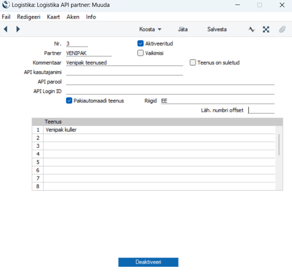Click the Riigid field containing EE
Screen dimensions: 292x272
tap(218, 101)
